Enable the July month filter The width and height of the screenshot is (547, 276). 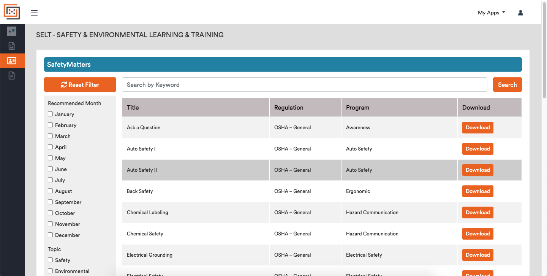click(x=50, y=180)
